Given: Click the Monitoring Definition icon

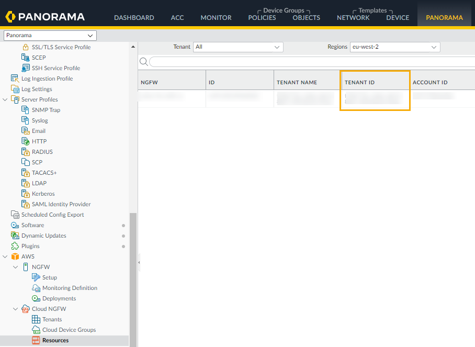Looking at the screenshot, I should (x=36, y=288).
